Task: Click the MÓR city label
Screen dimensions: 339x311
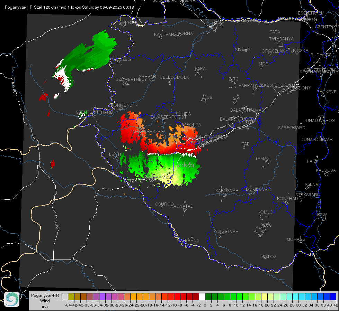Action: tap(264, 64)
